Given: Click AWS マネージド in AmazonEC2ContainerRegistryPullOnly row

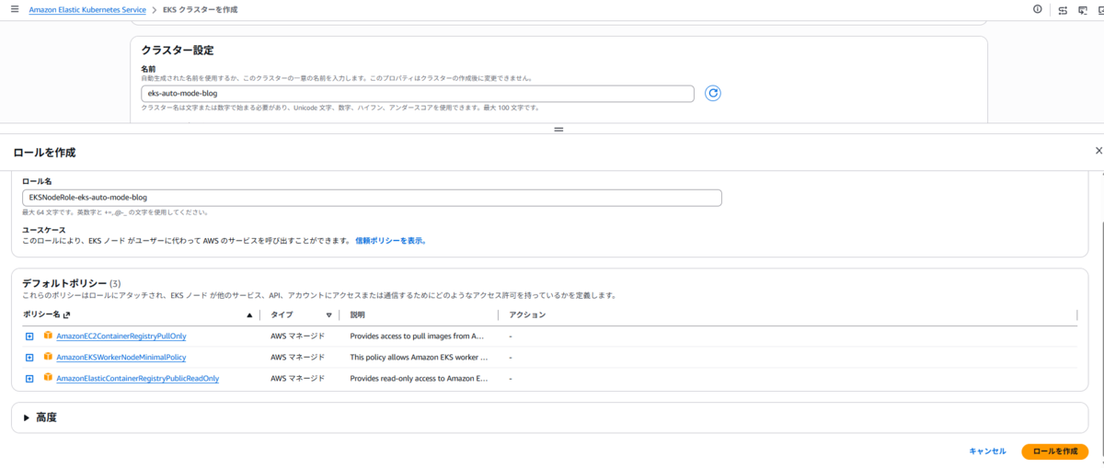Looking at the screenshot, I should 297,336.
